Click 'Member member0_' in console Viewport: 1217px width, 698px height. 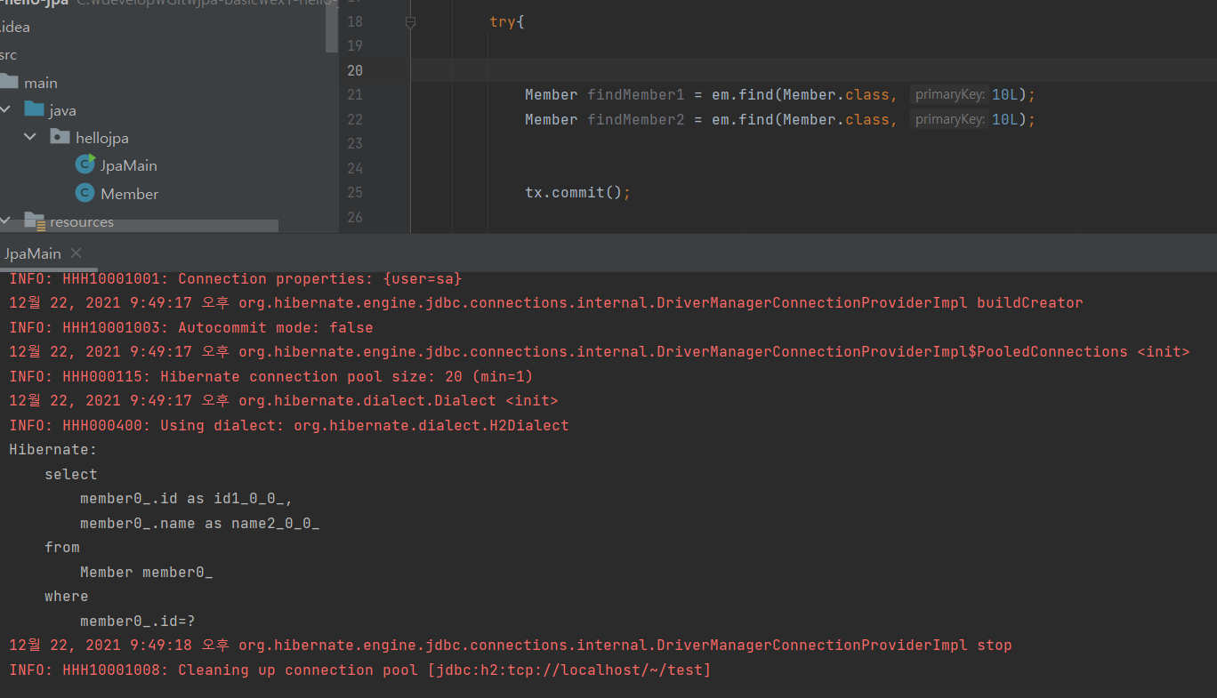pos(147,572)
